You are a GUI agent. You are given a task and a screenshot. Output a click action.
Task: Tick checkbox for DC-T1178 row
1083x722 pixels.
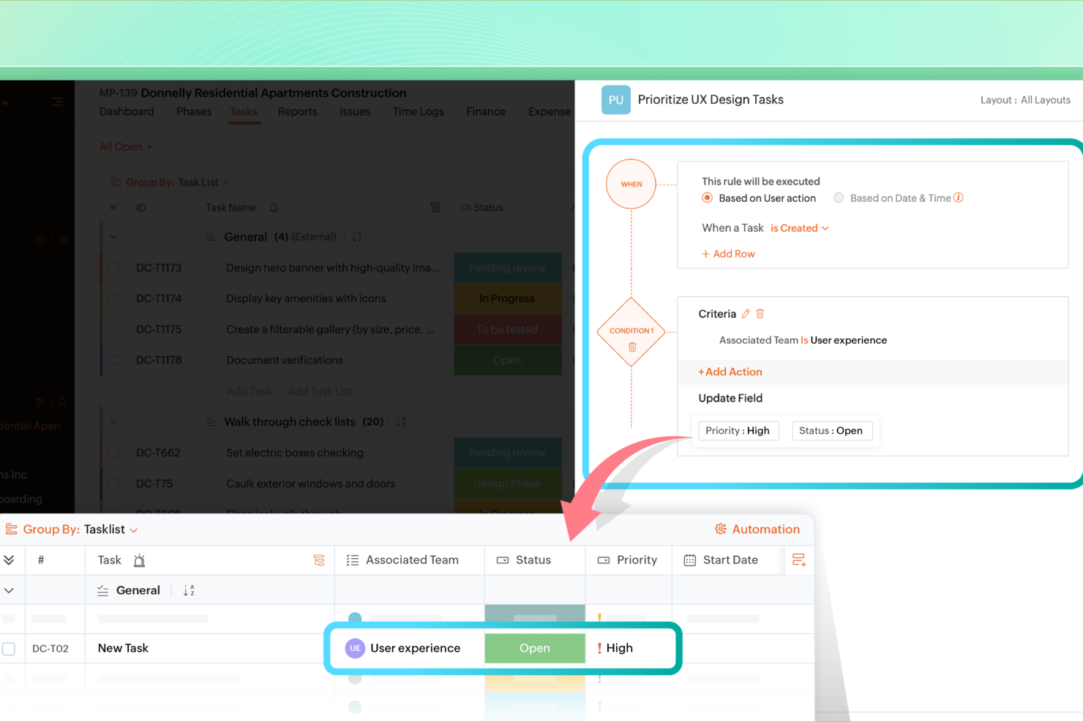point(113,360)
